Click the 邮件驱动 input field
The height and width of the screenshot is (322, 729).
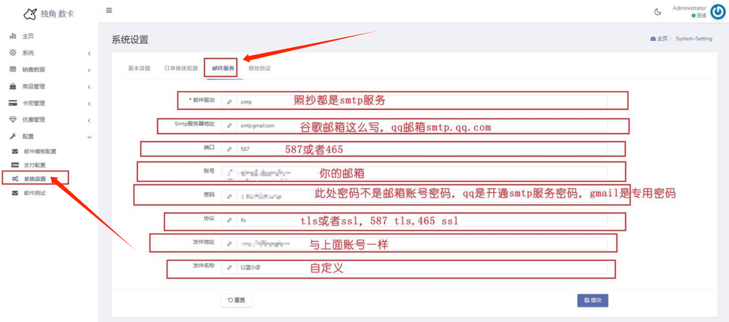click(422, 102)
